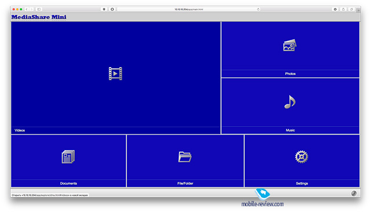Click the round icon in status bar
Image resolution: width=371 pixels, height=212 pixels.
(354, 194)
